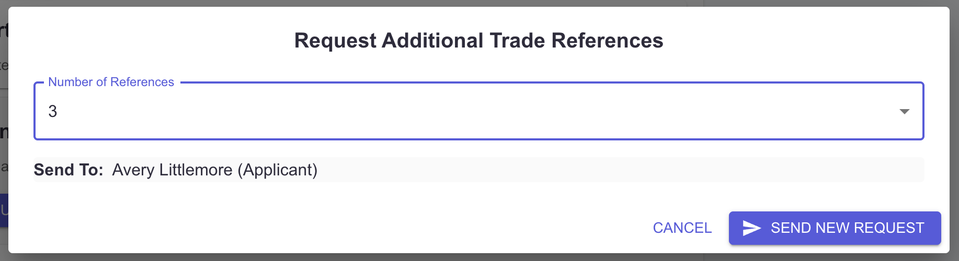Click the dropdown caret arrow icon
The width and height of the screenshot is (959, 261).
[904, 111]
